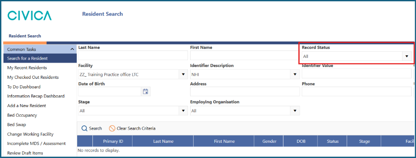Click Clear Search Criteria button text

136,128
